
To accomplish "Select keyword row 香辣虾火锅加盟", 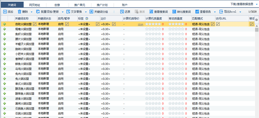I will pos(128,59).
